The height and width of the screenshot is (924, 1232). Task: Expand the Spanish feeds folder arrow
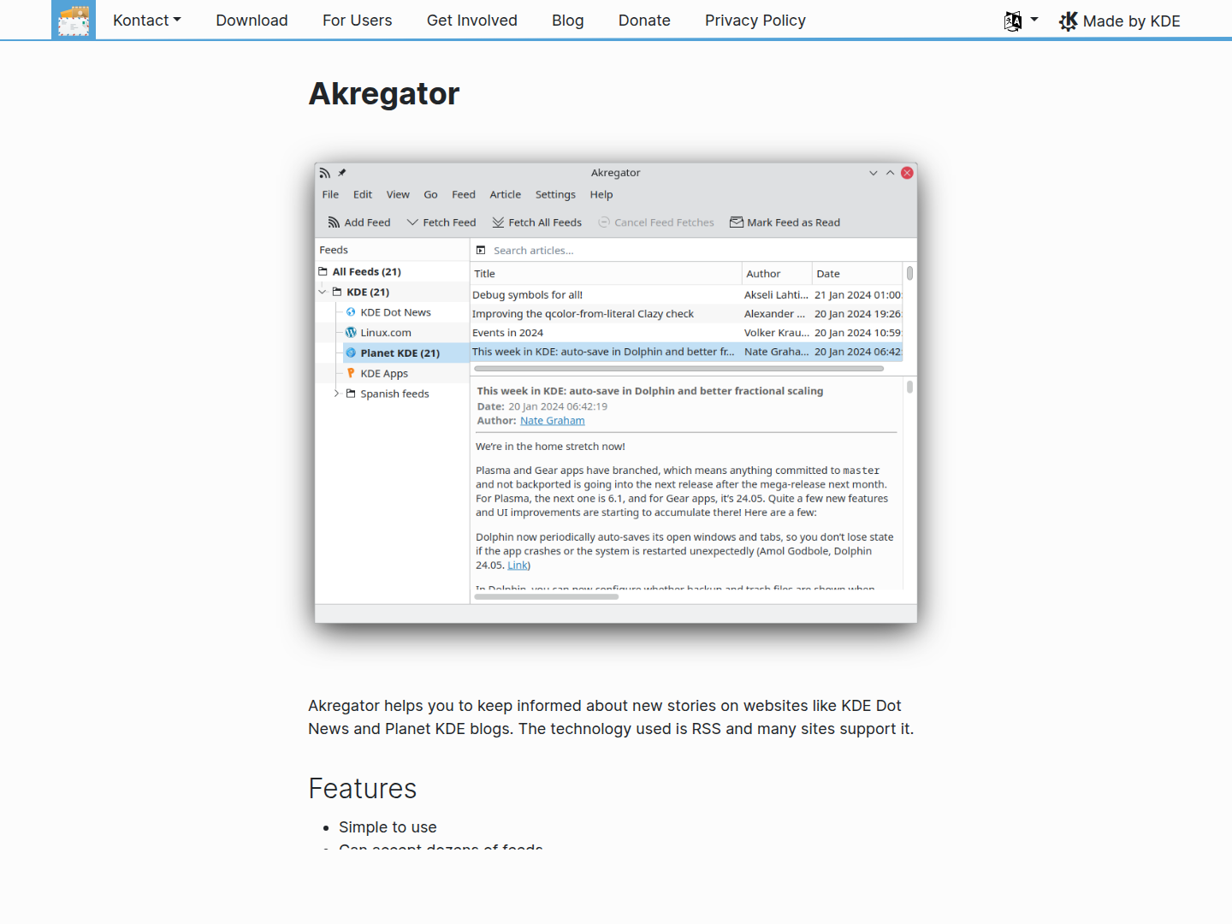click(336, 394)
